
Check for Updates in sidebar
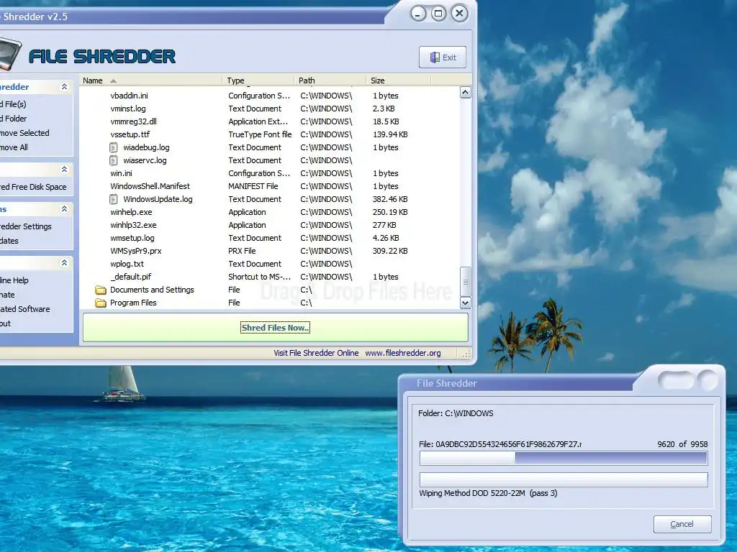(x=9, y=241)
